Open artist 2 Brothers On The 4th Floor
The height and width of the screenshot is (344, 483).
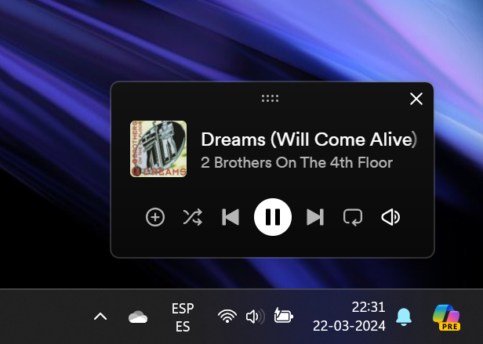click(296, 163)
